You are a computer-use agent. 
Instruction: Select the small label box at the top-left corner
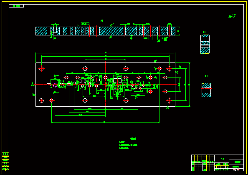[16, 6]
